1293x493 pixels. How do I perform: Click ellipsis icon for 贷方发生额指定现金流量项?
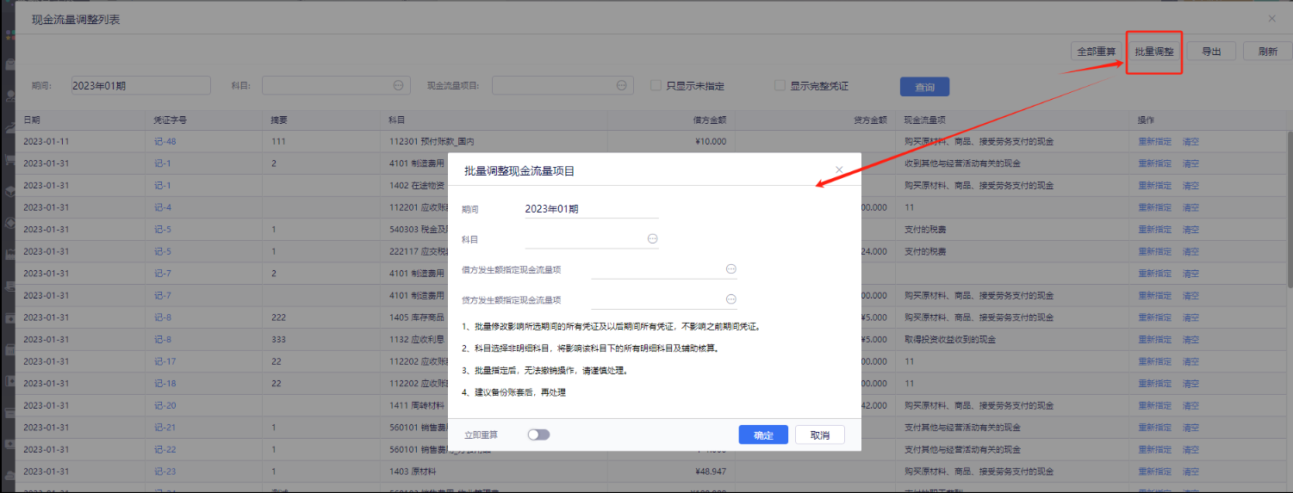[x=730, y=299]
